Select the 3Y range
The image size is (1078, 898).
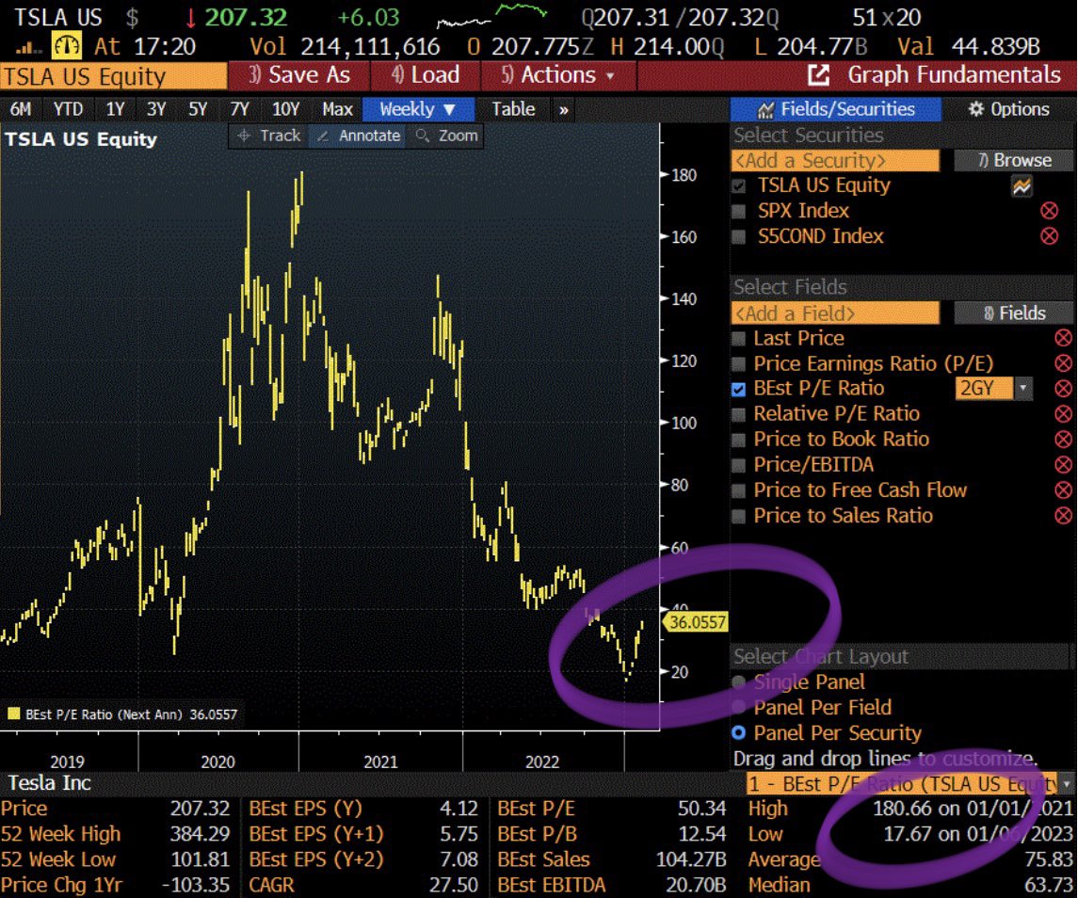point(156,109)
